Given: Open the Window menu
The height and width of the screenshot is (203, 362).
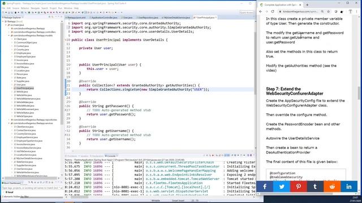Looking at the screenshot, I should [x=68, y=8].
